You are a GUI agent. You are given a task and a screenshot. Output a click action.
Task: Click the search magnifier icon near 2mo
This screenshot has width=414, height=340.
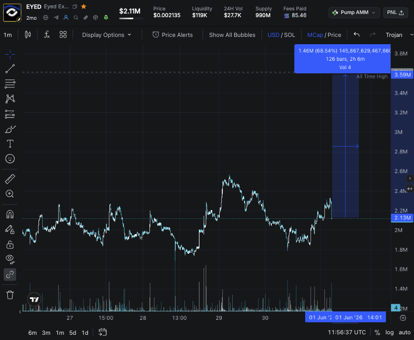(x=76, y=18)
